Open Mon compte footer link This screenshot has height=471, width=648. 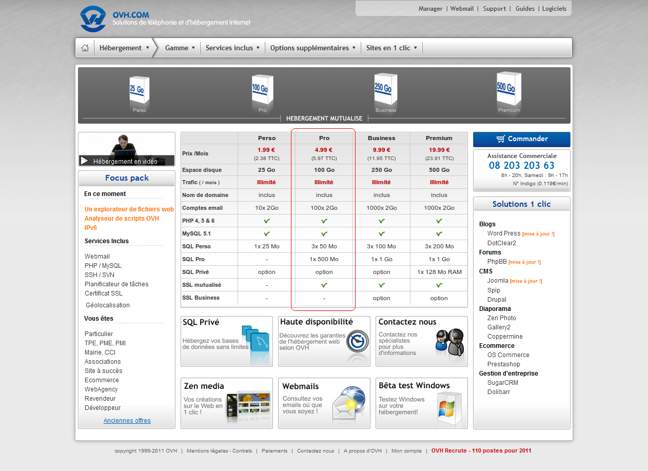[x=406, y=451]
